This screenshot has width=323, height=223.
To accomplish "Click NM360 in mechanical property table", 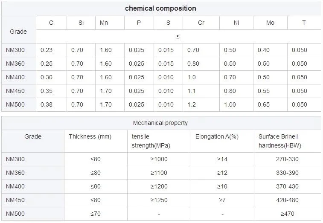I will pyautogui.click(x=16, y=173).
